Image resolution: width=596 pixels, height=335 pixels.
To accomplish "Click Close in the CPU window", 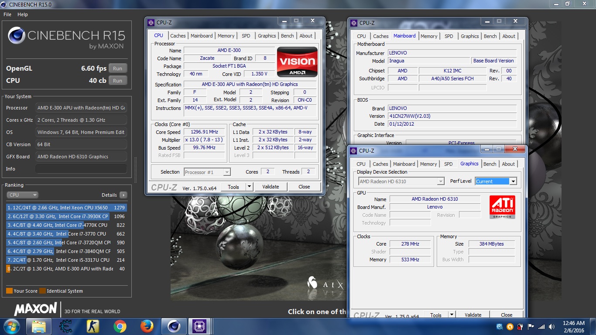I will pos(304,187).
